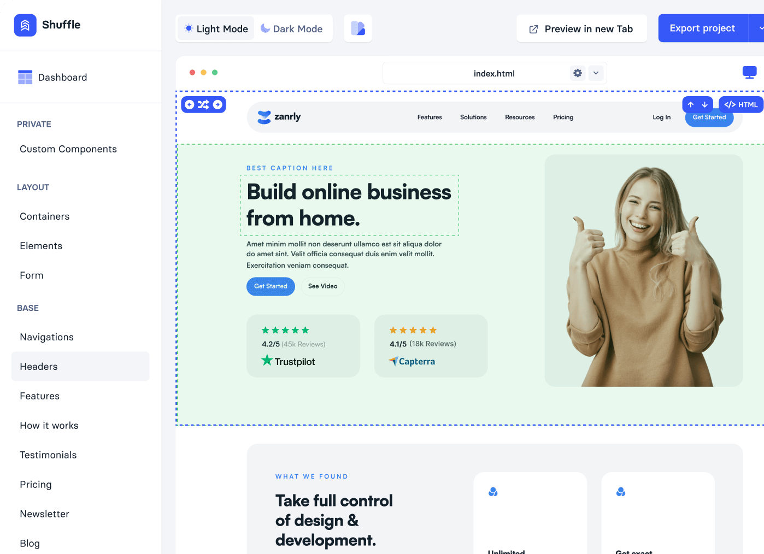Click the Trustpilot review card logo
The image size is (764, 554).
pyautogui.click(x=288, y=361)
